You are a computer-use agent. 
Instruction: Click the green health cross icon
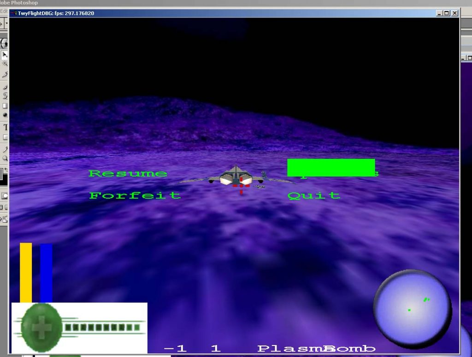point(42,328)
